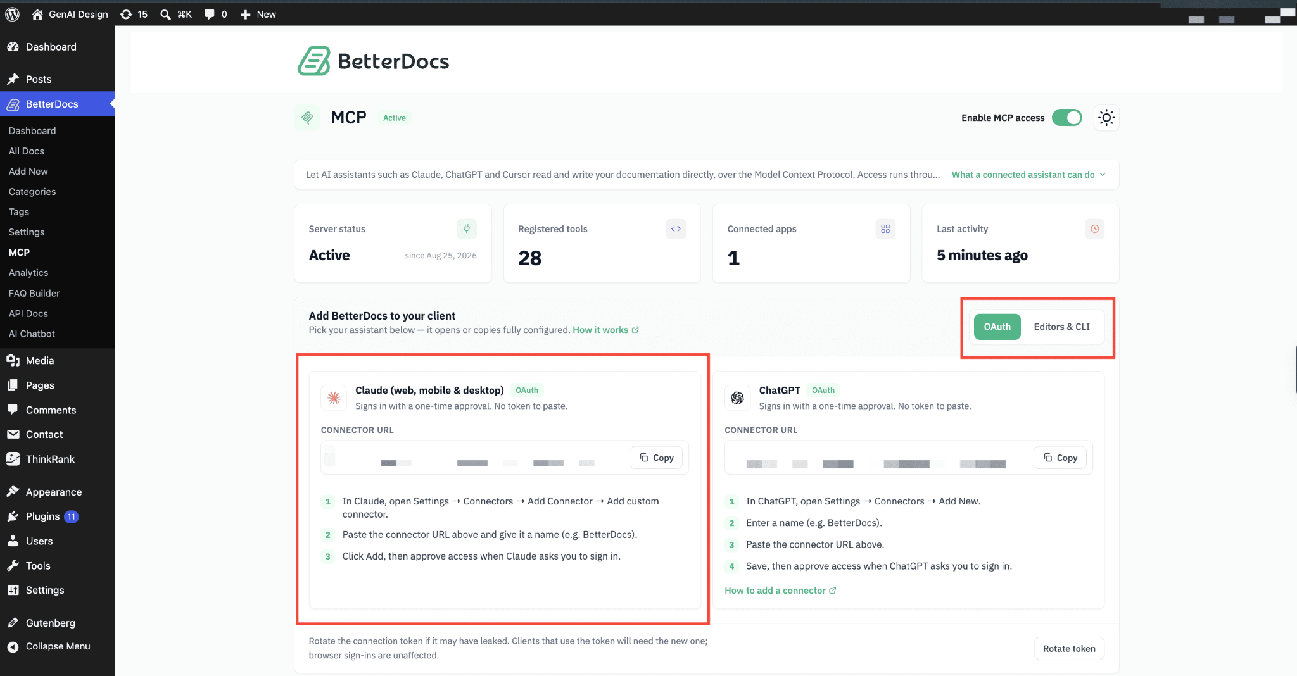The image size is (1297, 676).
Task: Click the Rotate token button
Action: click(x=1069, y=649)
